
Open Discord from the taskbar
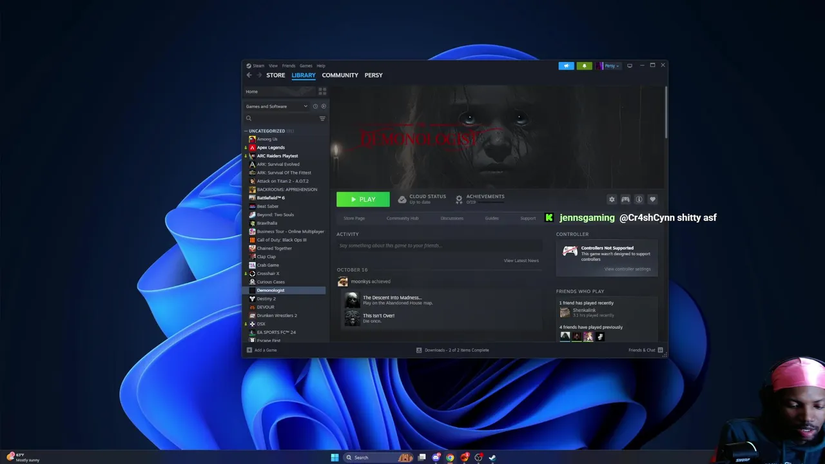click(x=436, y=458)
